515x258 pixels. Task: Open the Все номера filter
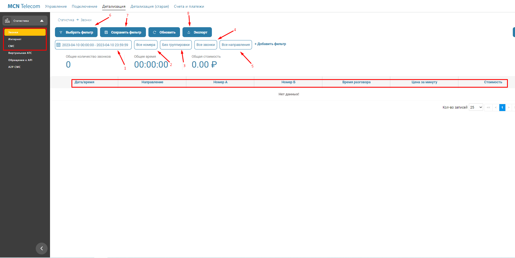click(146, 45)
